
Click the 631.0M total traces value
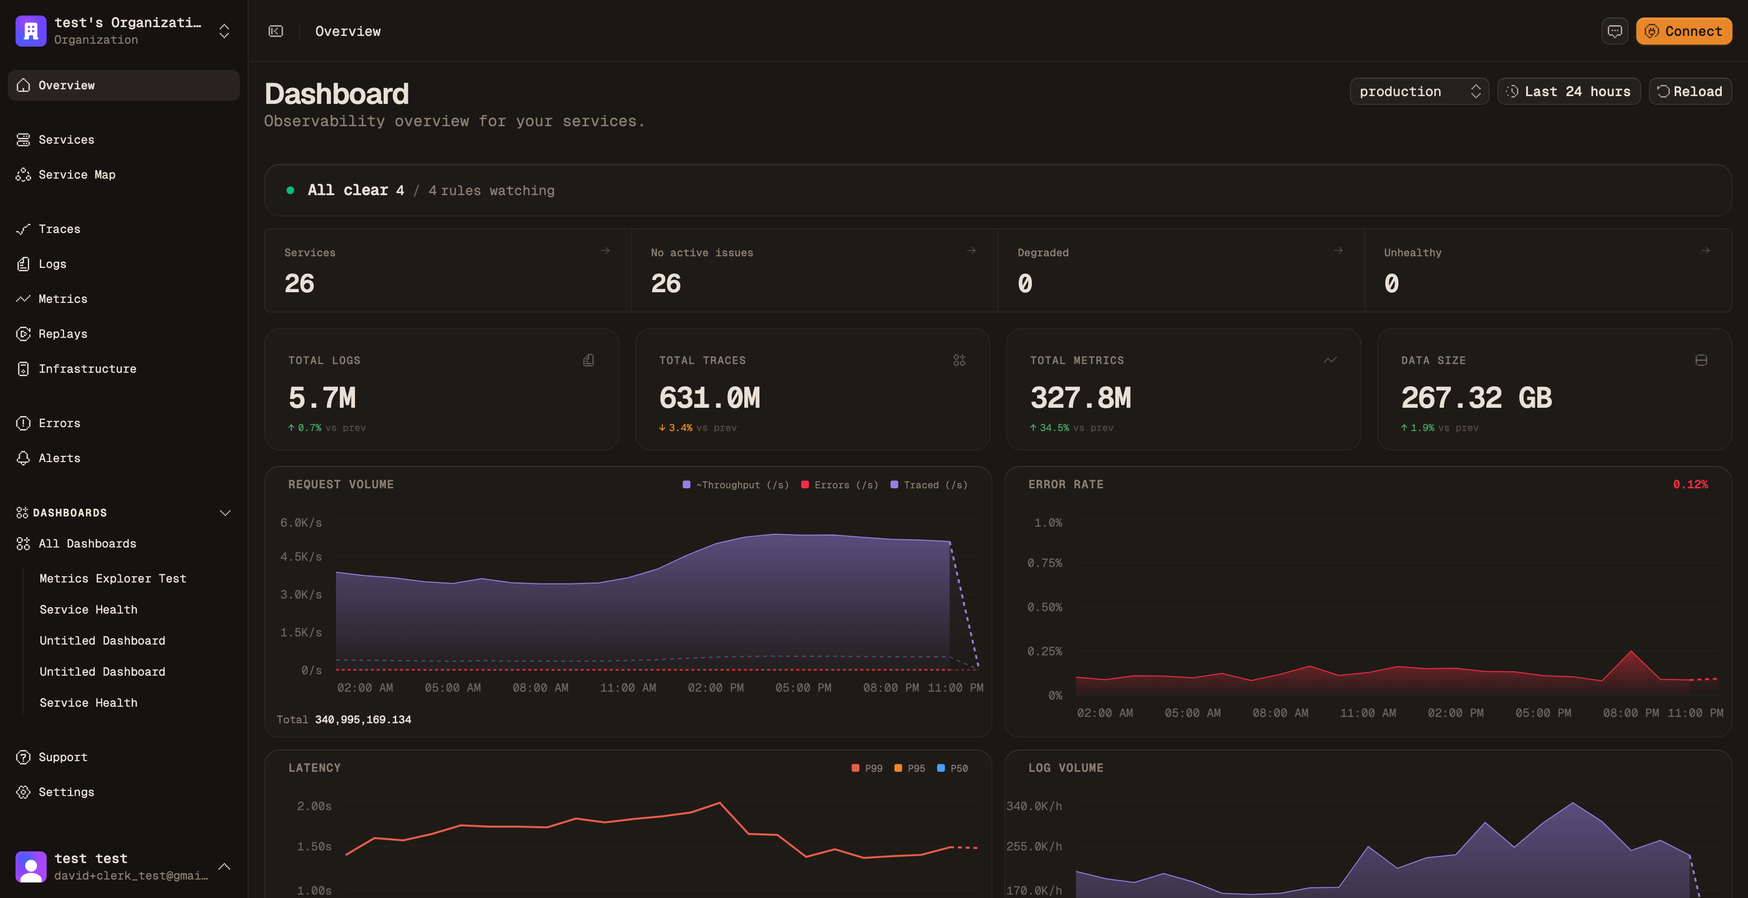[710, 398]
